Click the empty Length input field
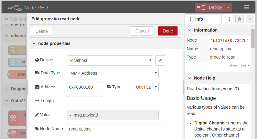This screenshot has width=257, height=139. click(84, 101)
